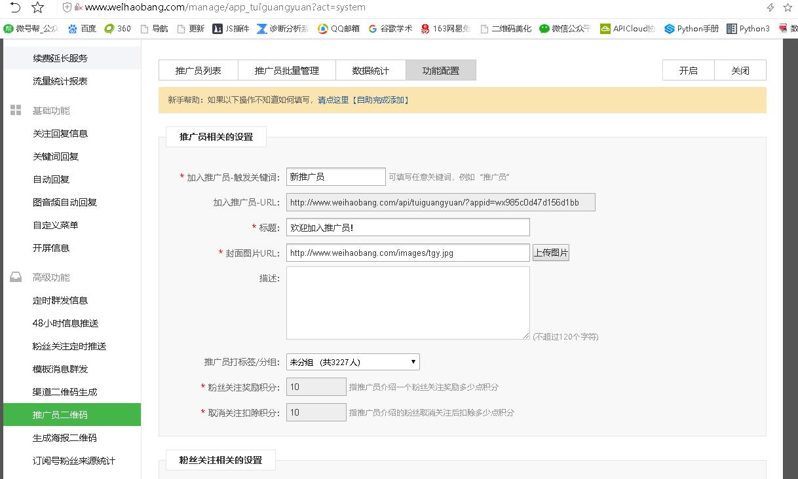This screenshot has width=798, height=479.
Task: Click the 描述 text area
Action: pos(408,302)
